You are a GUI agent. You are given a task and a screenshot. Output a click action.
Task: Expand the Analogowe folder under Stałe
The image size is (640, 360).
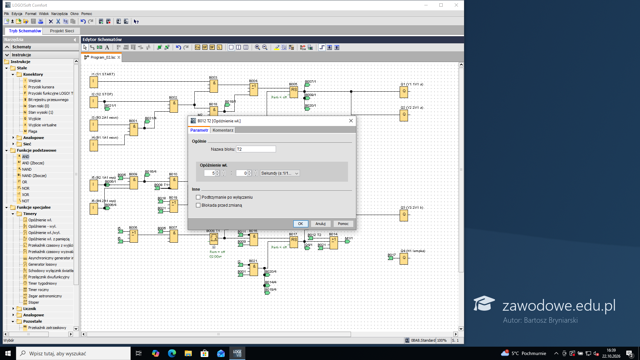pyautogui.click(x=13, y=138)
